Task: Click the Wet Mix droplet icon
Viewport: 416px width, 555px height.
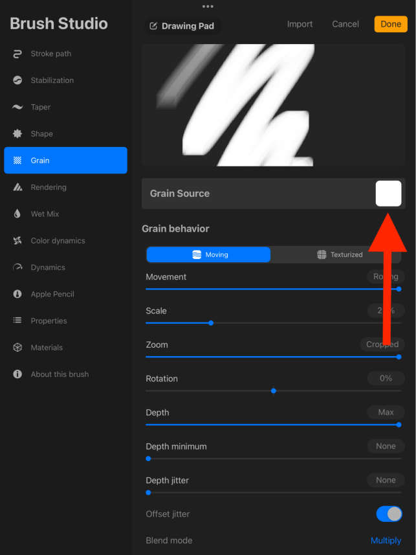Action: (17, 214)
